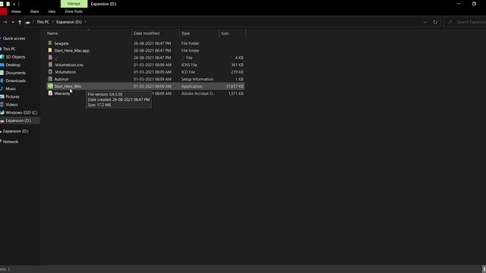Expand chevron after Expansion (D:) breadcrumb
The image size is (486, 273).
(85, 22)
